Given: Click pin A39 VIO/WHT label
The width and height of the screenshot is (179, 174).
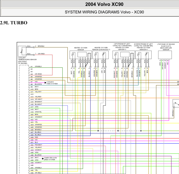Looking at the screenshot, I should click(36, 162).
